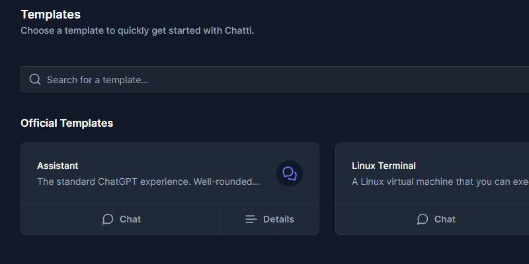Click the subtitle about getting started with Chatti
The height and width of the screenshot is (264, 529).
pyautogui.click(x=138, y=30)
